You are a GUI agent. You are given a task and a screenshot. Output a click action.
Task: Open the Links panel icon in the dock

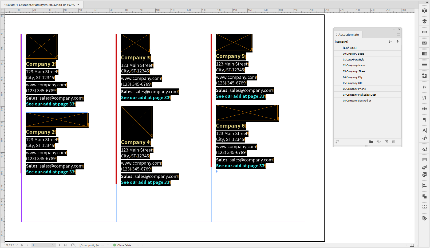[424, 32]
